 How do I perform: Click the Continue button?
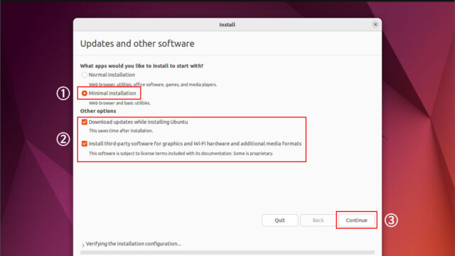[356, 220]
